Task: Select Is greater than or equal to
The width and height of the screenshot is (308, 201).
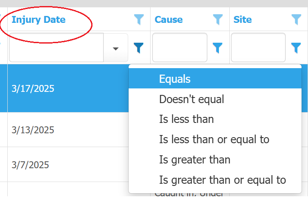Action: 222,179
